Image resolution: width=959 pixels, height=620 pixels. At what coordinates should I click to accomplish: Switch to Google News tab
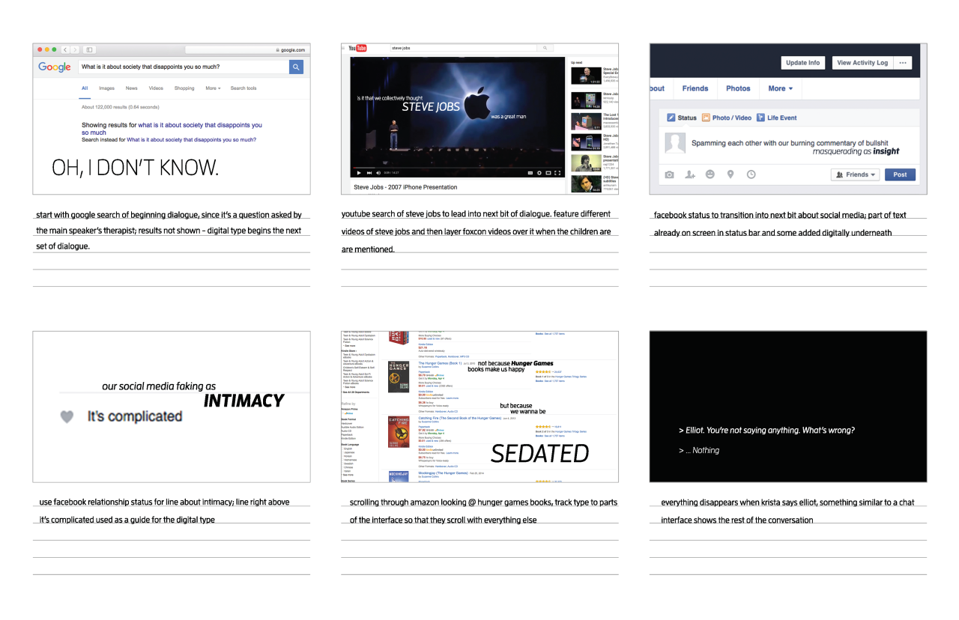point(131,88)
